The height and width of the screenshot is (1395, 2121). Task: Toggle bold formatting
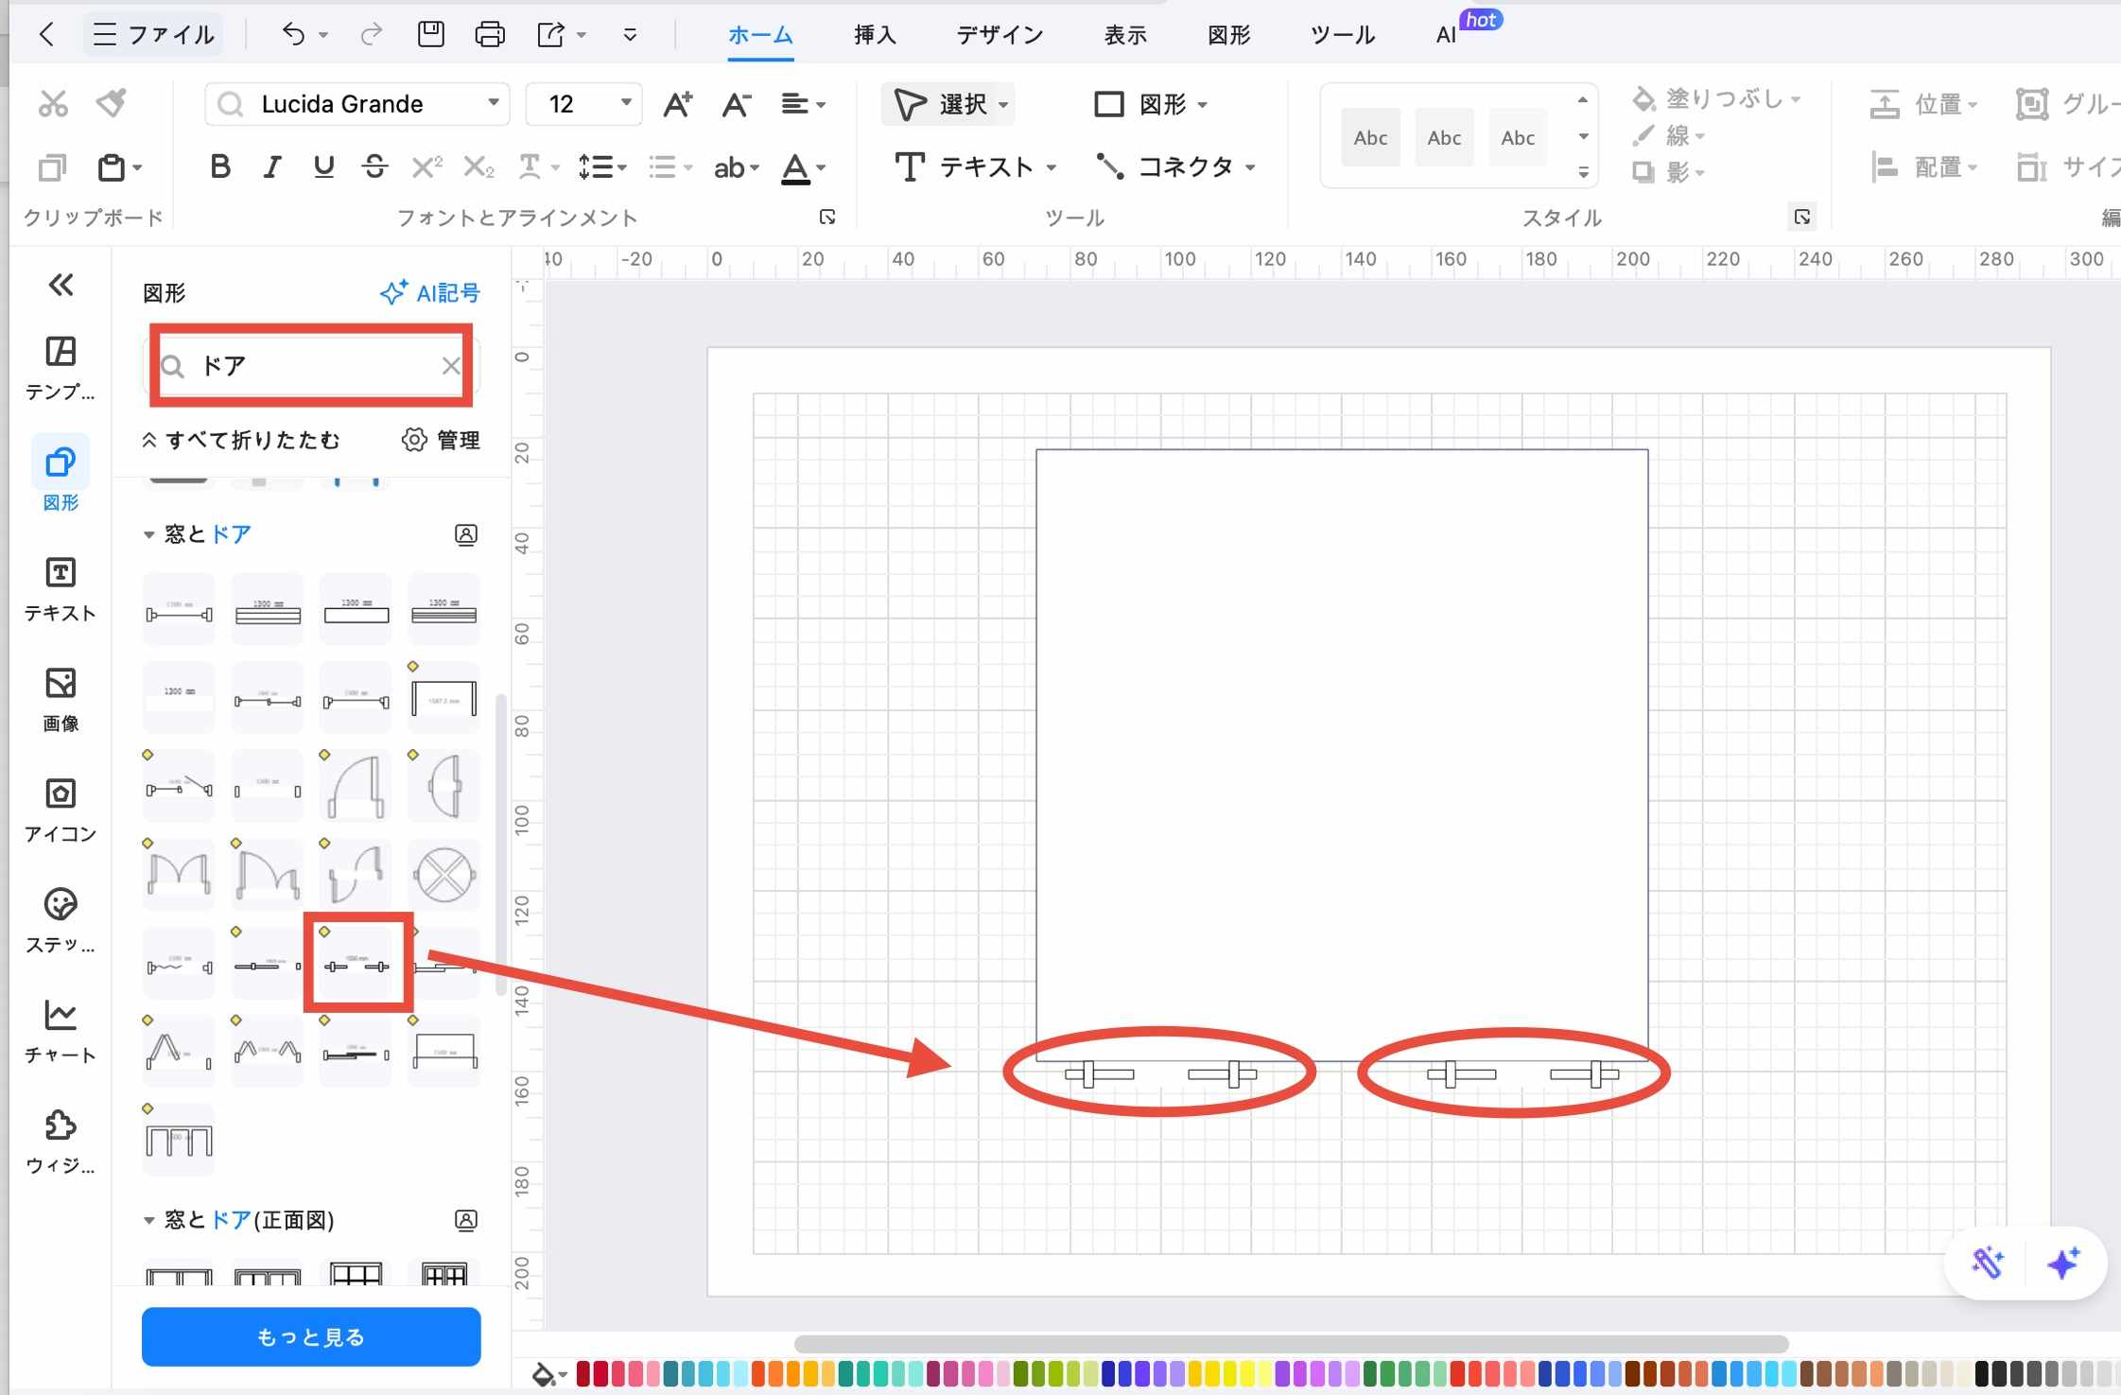click(220, 167)
